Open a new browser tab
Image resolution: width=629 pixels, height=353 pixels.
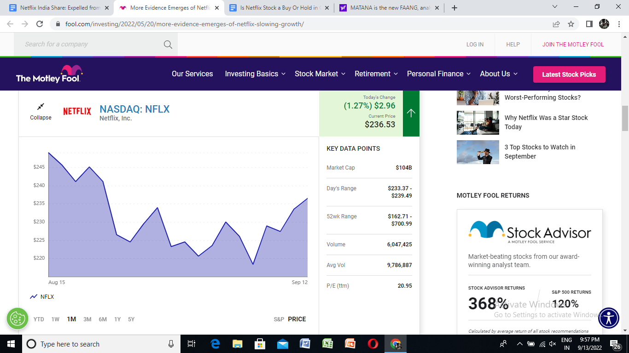pos(454,8)
